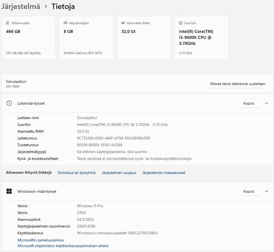Click the storage disk icon beside Tallennustila

click(x=7, y=23)
